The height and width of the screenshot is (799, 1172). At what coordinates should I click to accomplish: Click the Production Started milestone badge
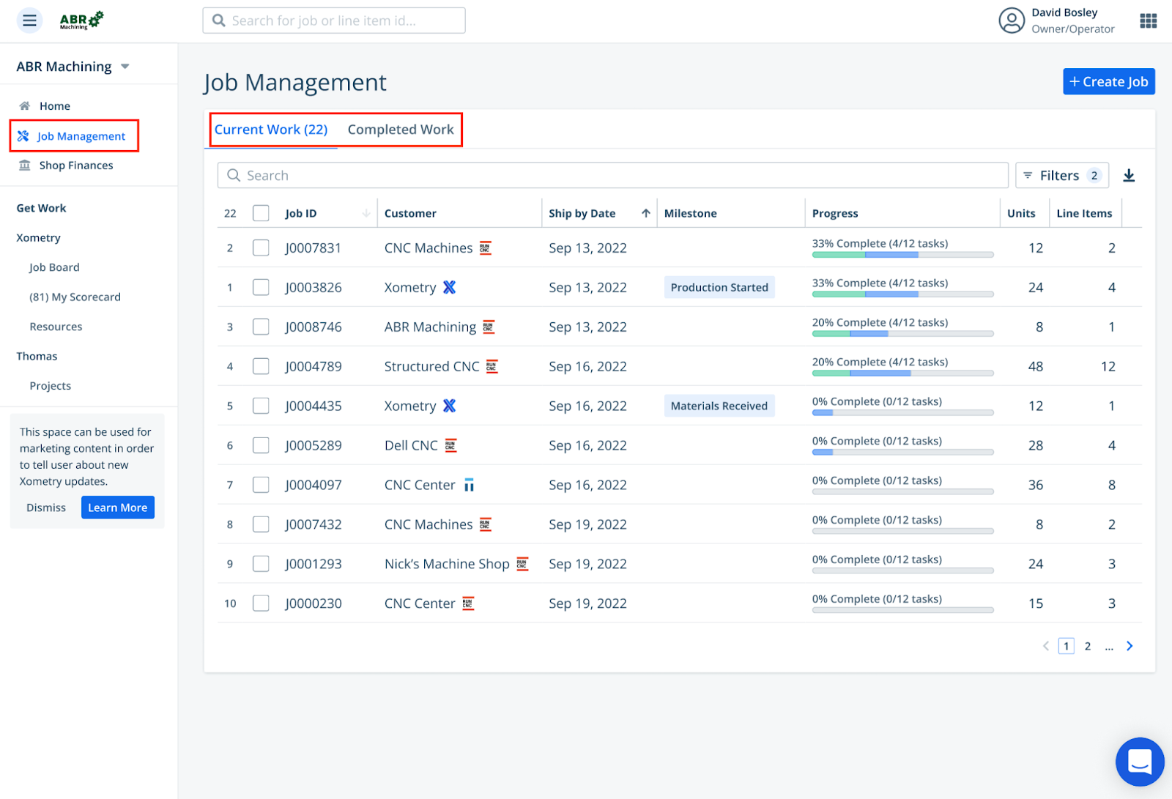(719, 287)
